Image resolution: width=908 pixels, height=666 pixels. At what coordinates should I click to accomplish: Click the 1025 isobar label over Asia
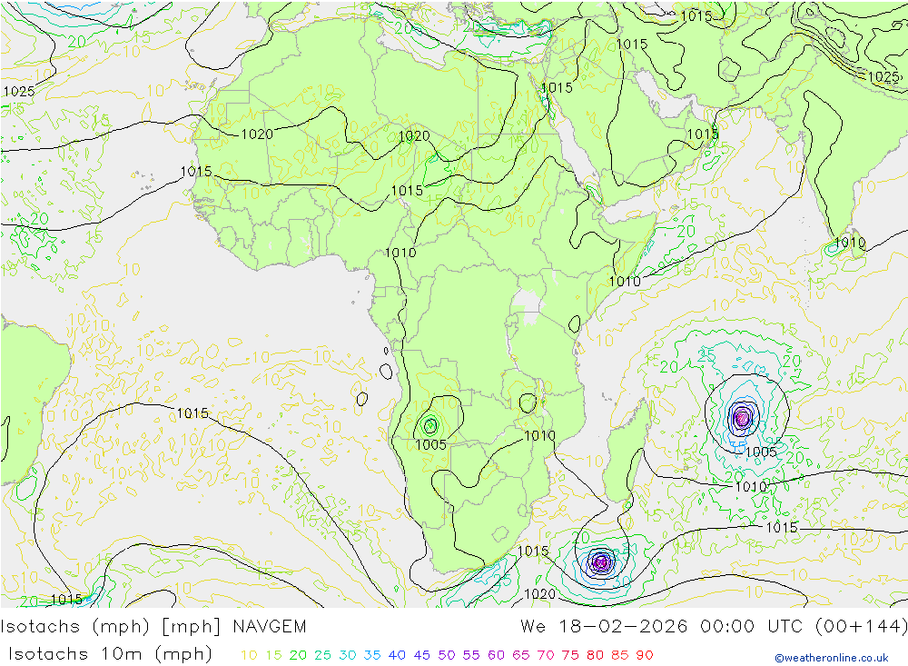[x=883, y=76]
